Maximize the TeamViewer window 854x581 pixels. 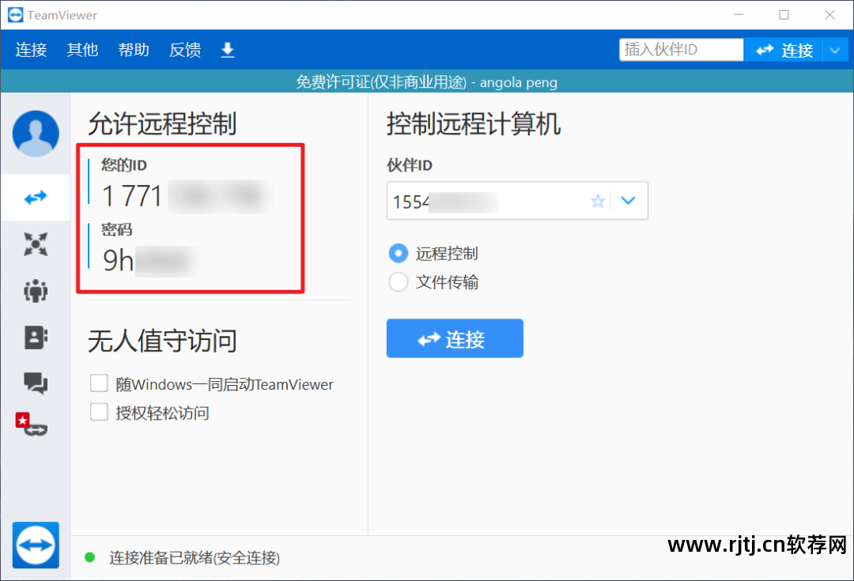point(784,15)
